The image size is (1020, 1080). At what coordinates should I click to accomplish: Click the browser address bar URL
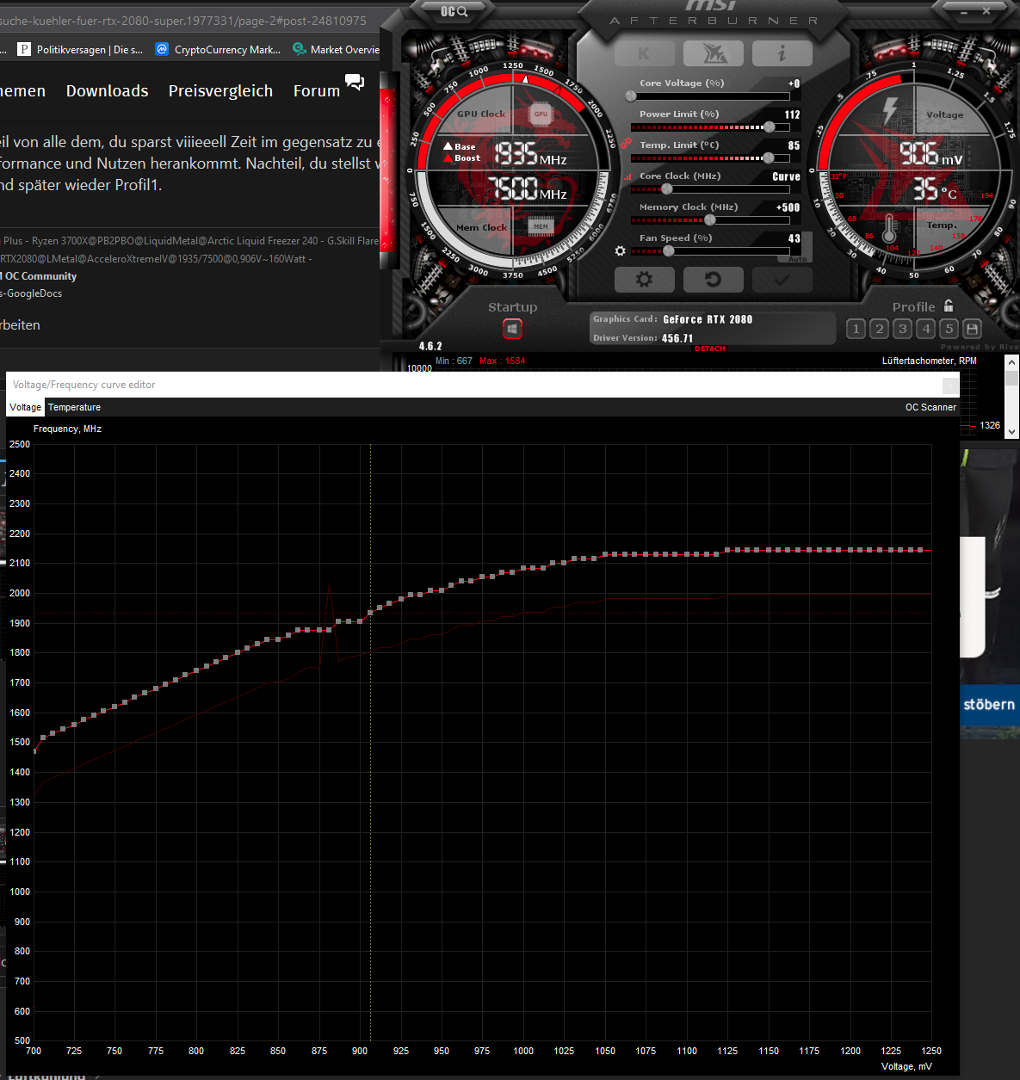(183, 20)
